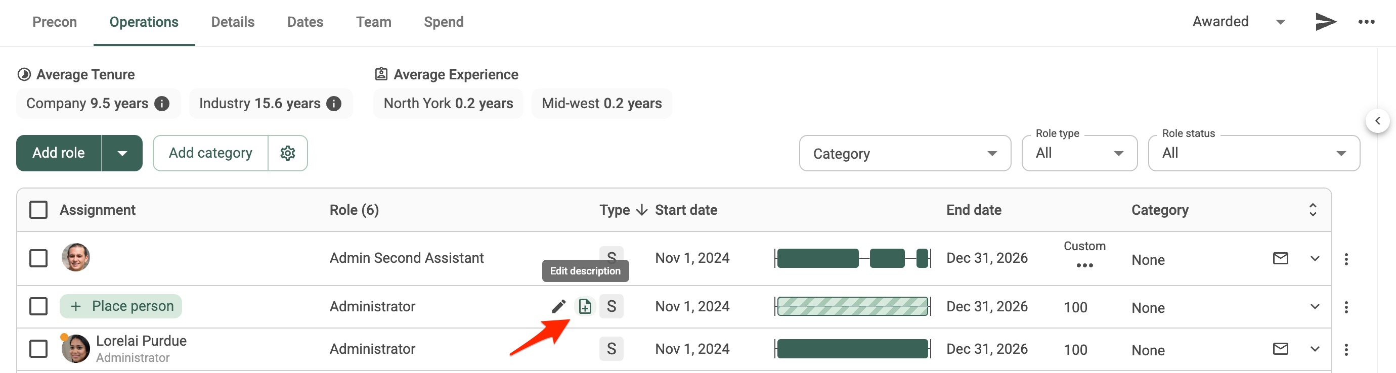Image resolution: width=1396 pixels, height=373 pixels.
Task: Click the pencil edit icon for Administrator
Action: [558, 306]
